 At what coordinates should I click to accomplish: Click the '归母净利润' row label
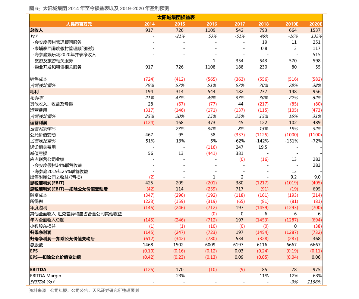[41, 233]
